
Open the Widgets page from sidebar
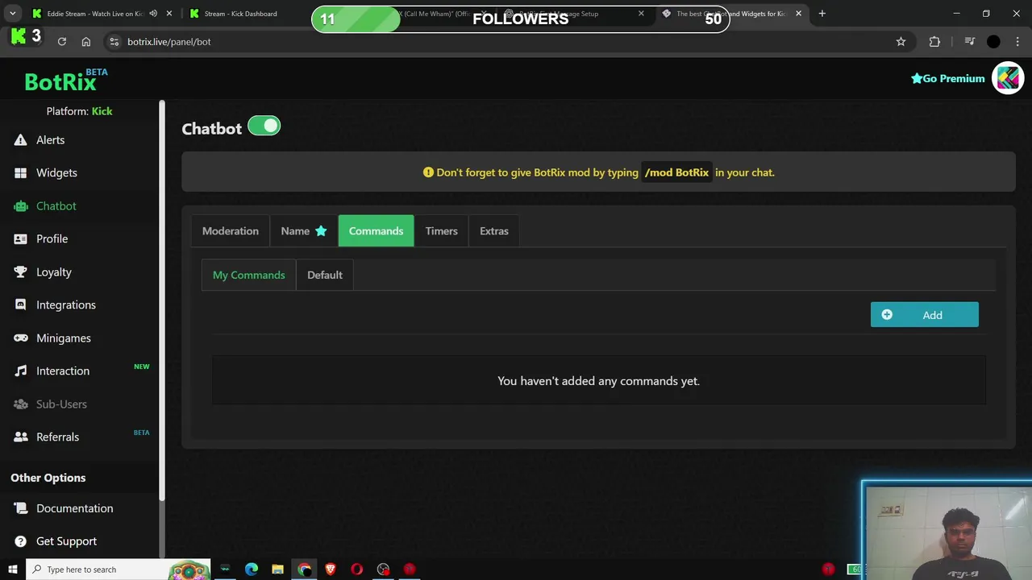pos(56,173)
